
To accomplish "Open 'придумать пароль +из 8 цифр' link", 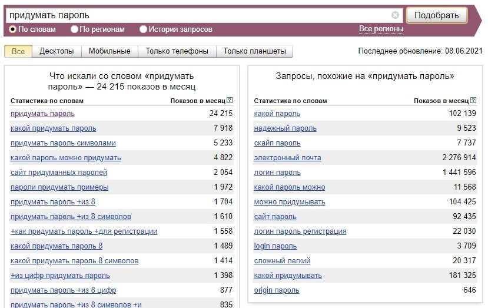I will click(63, 290).
